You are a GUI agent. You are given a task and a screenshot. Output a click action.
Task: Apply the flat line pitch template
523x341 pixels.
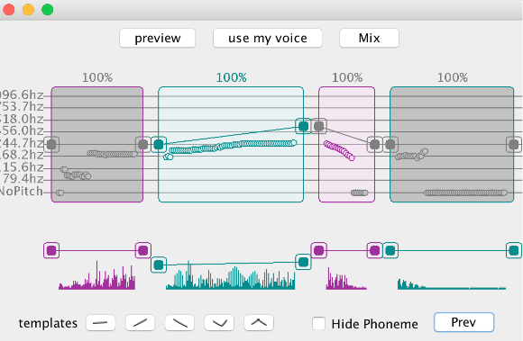click(100, 323)
